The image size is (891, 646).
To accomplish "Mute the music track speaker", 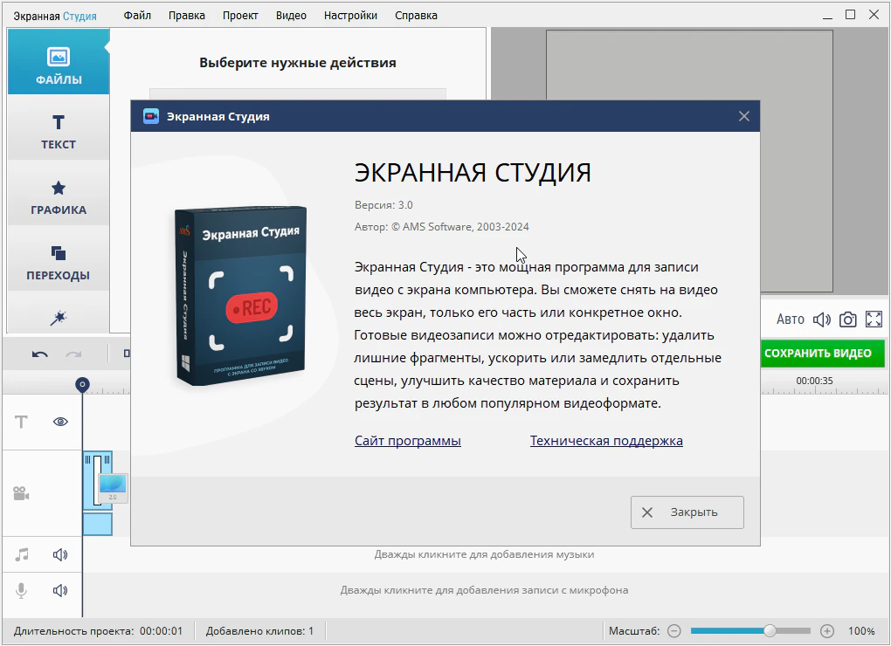I will (x=60, y=554).
